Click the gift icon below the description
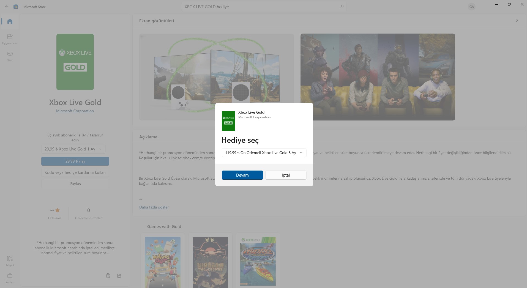Viewport: 527px width, 288px height. coord(108,276)
